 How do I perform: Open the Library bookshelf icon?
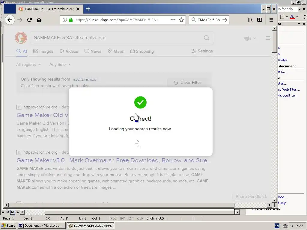[250, 20]
